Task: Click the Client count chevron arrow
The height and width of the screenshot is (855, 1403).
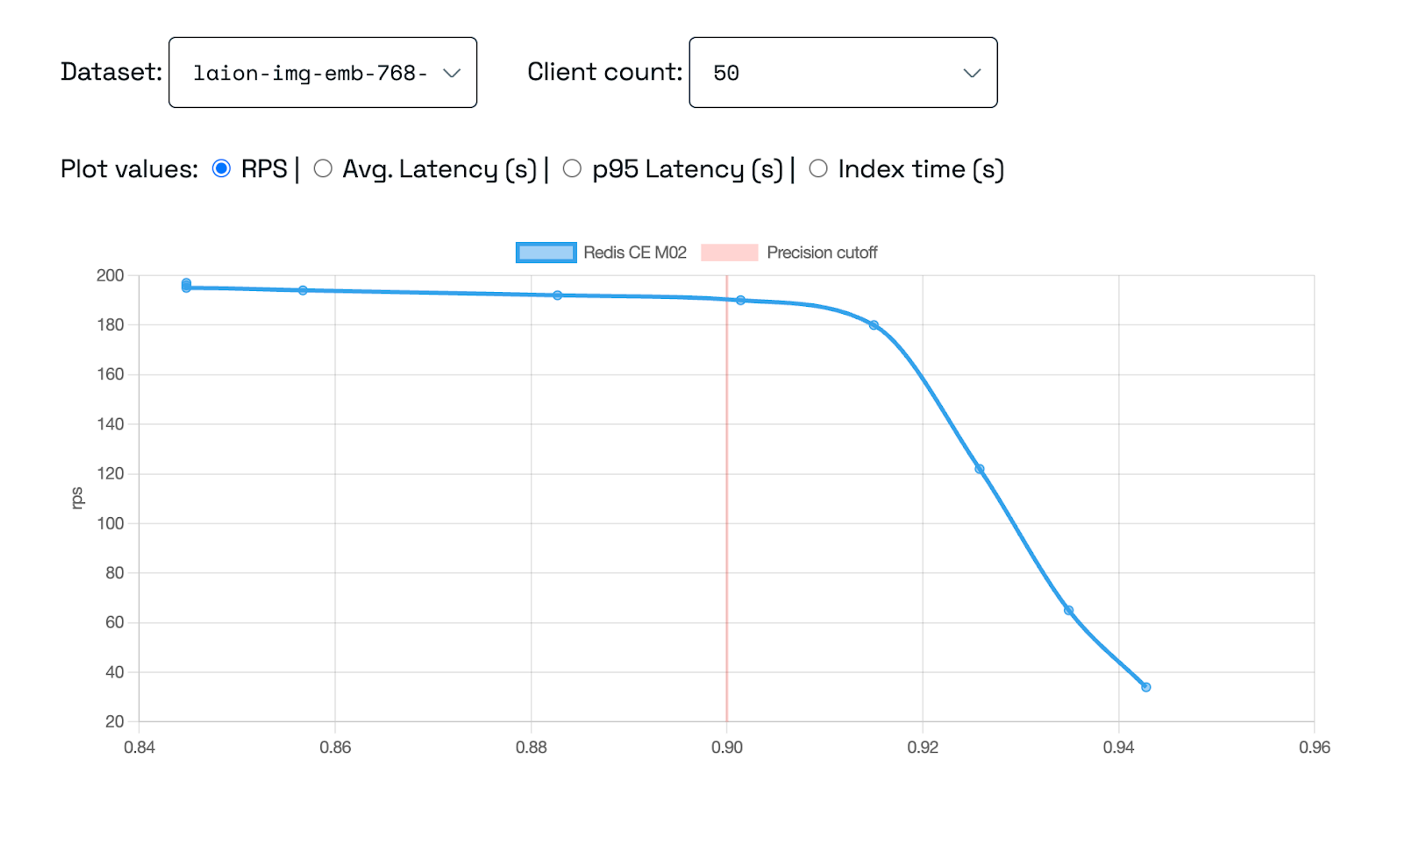Action: click(x=972, y=73)
